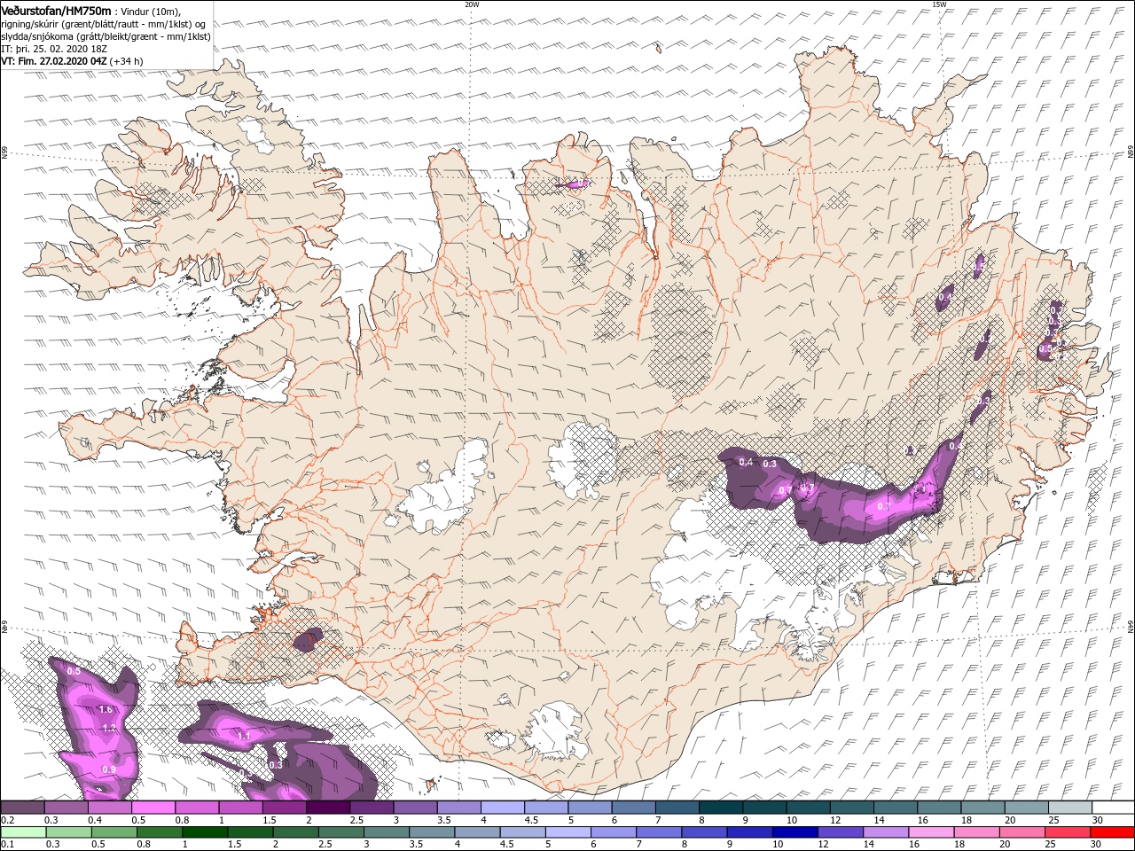Click the initial time line 'IT: þri. 25. 02. 2020 18Z'
The height and width of the screenshot is (851, 1135).
[x=55, y=49]
